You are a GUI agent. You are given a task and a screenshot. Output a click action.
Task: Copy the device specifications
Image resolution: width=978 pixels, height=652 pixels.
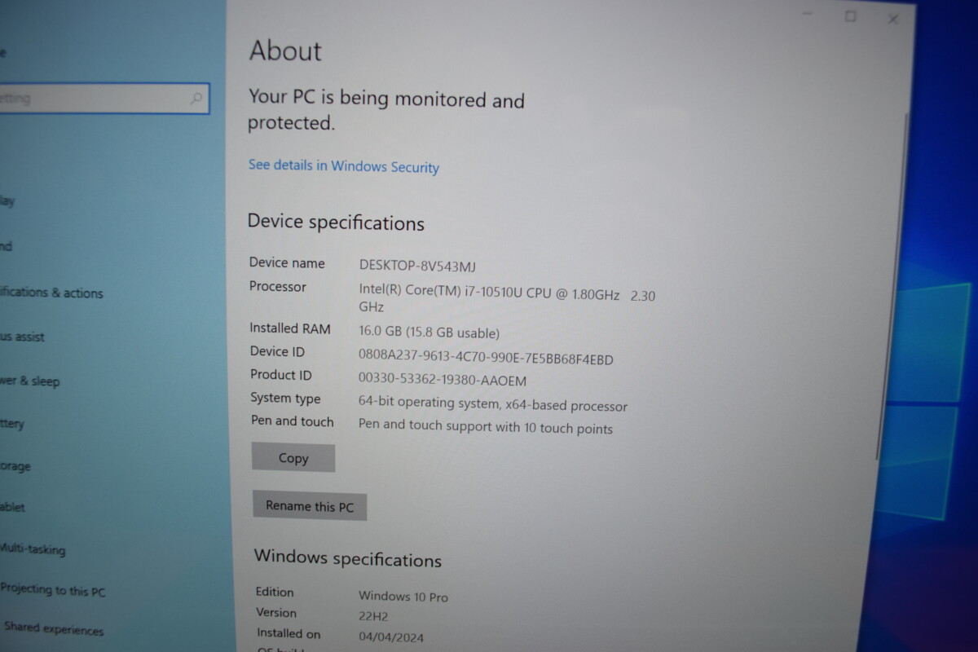pos(293,458)
